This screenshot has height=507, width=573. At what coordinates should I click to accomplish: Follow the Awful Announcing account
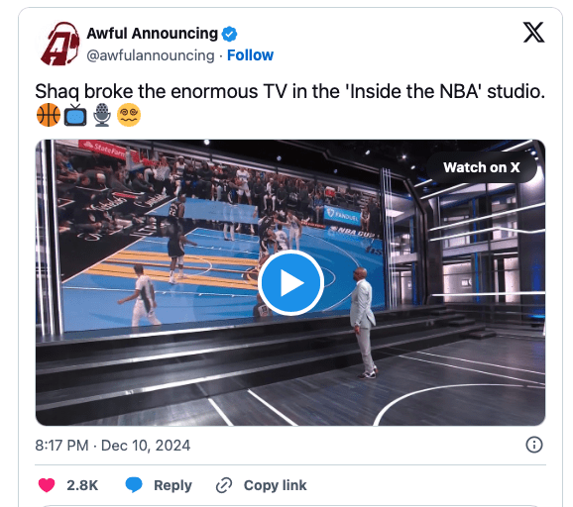click(250, 55)
